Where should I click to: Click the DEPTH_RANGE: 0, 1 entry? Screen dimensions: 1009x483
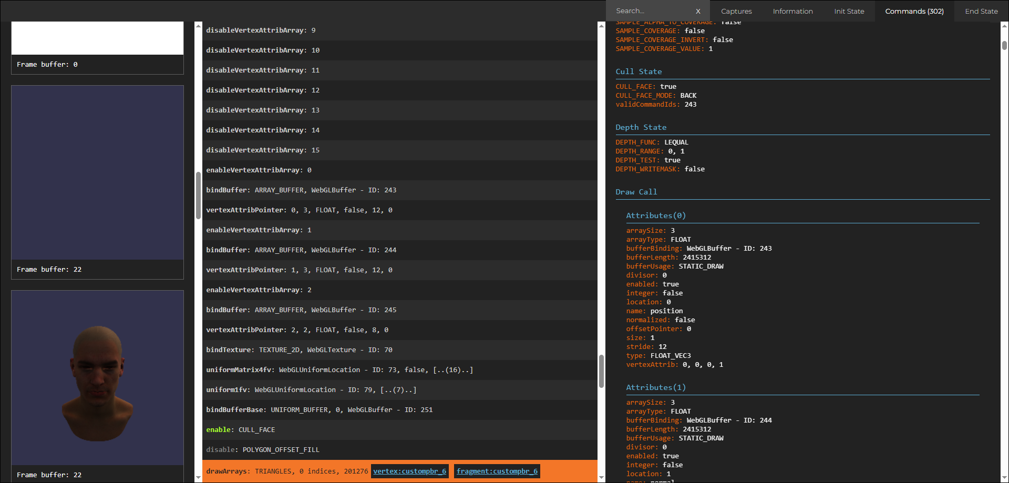[650, 151]
